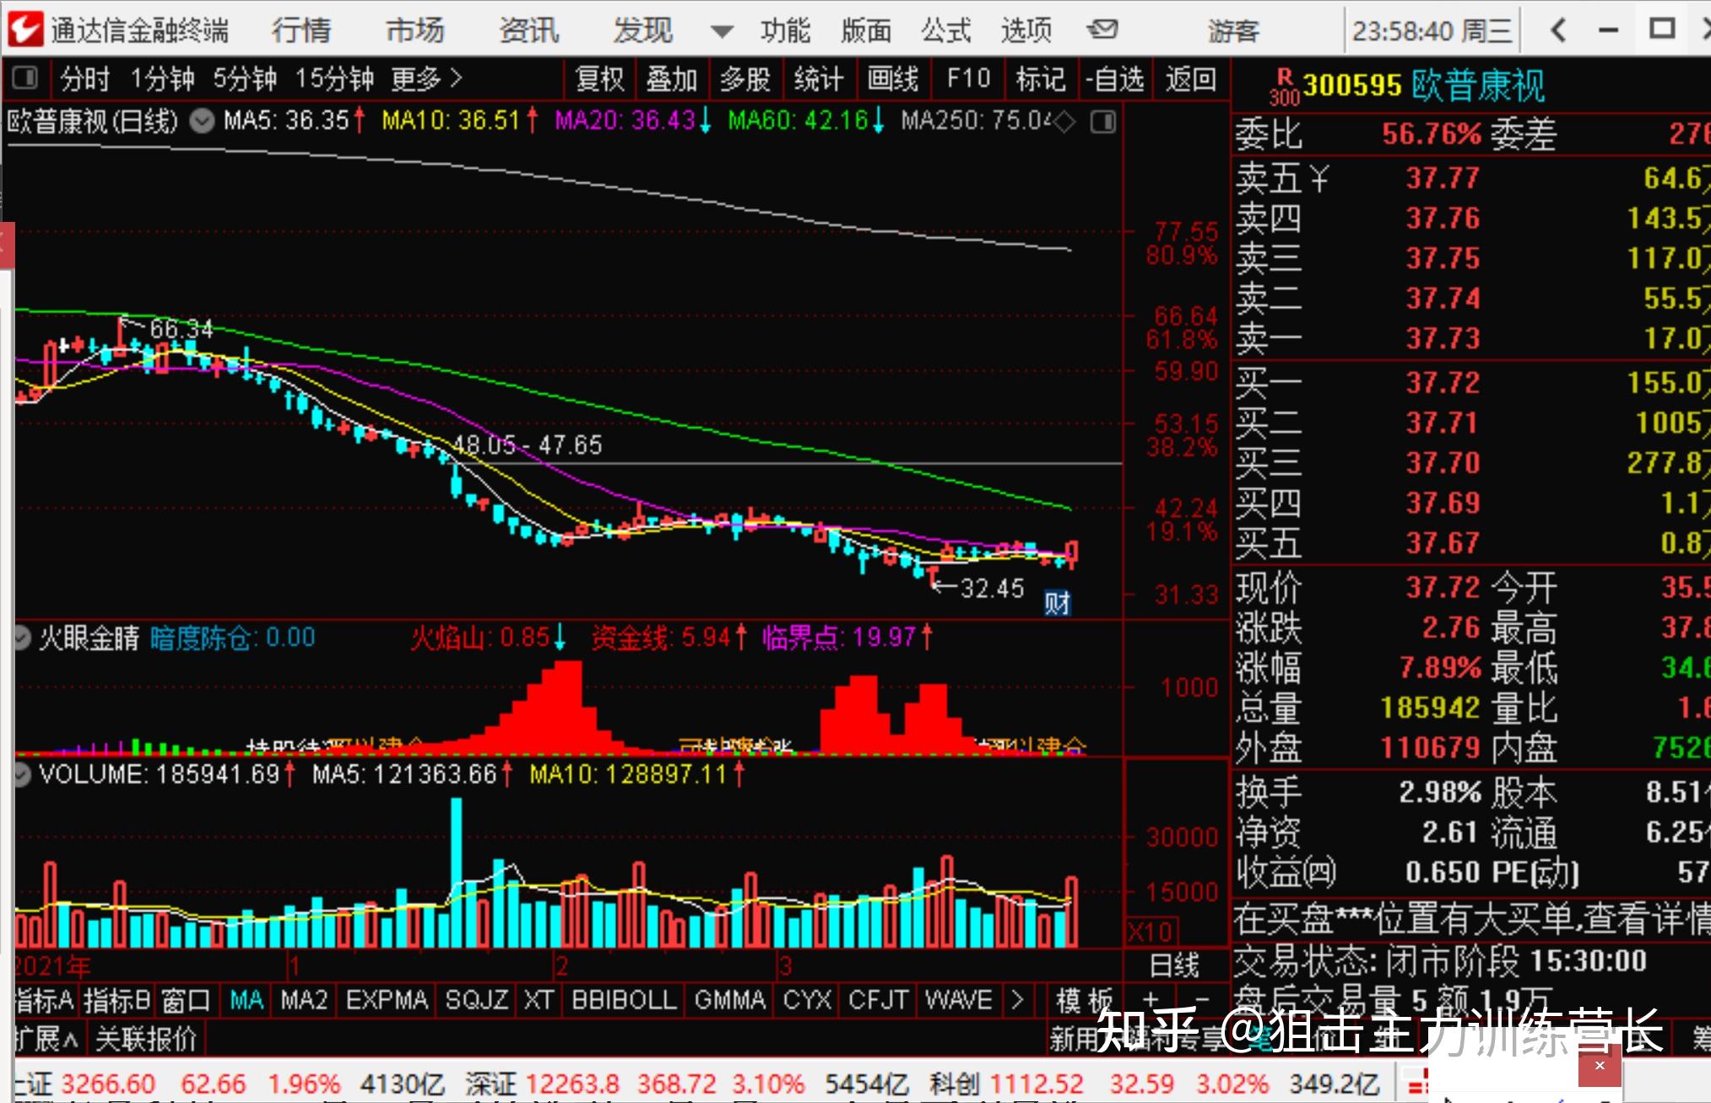Open the 版面 menu

866,30
